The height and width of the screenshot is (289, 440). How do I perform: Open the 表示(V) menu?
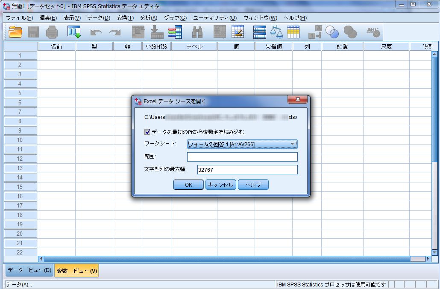coord(72,18)
